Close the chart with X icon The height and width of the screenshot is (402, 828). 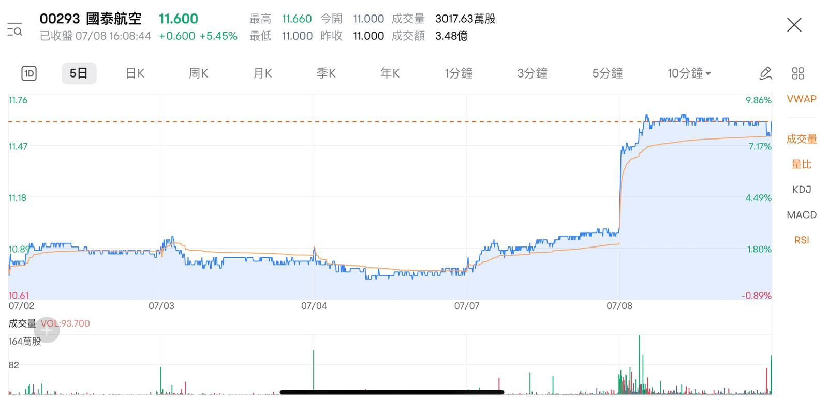(794, 25)
